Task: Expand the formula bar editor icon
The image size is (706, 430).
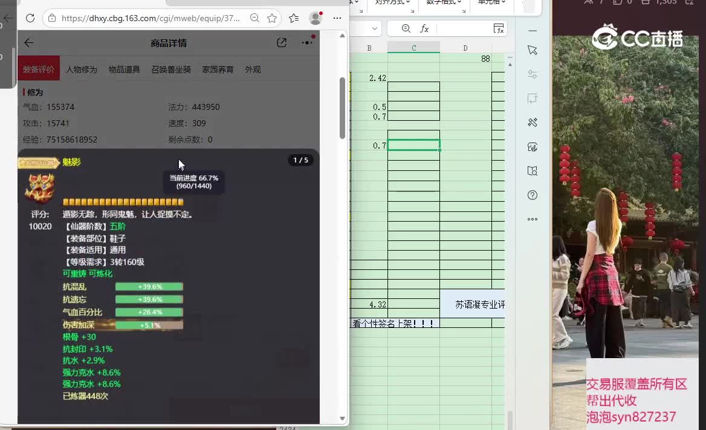Action: click(x=499, y=28)
